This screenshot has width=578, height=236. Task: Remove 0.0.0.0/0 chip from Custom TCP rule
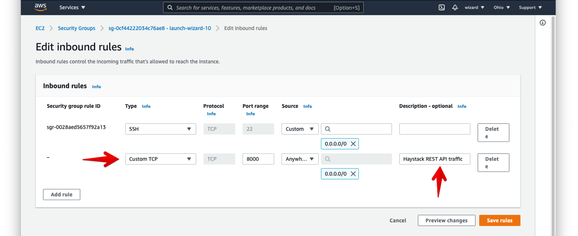coord(353,174)
